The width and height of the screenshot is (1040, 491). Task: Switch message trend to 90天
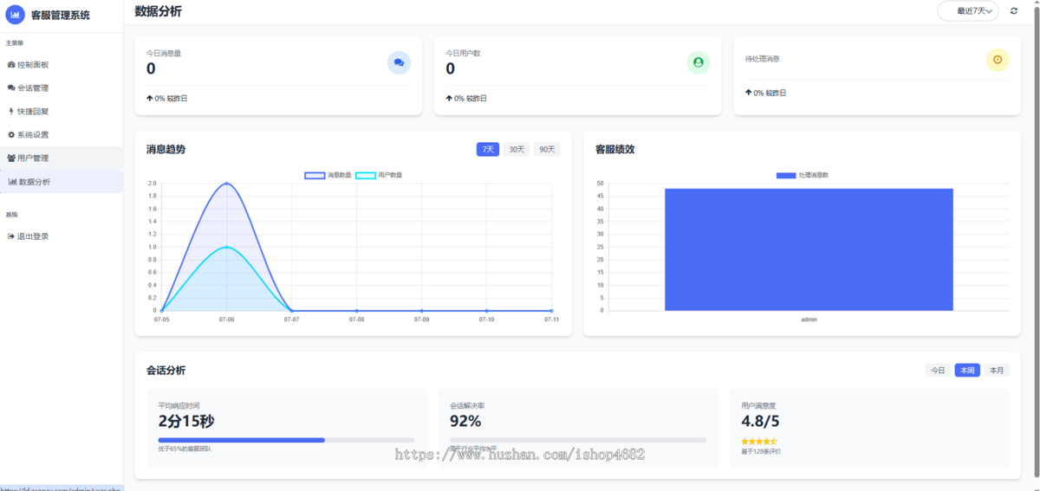547,150
